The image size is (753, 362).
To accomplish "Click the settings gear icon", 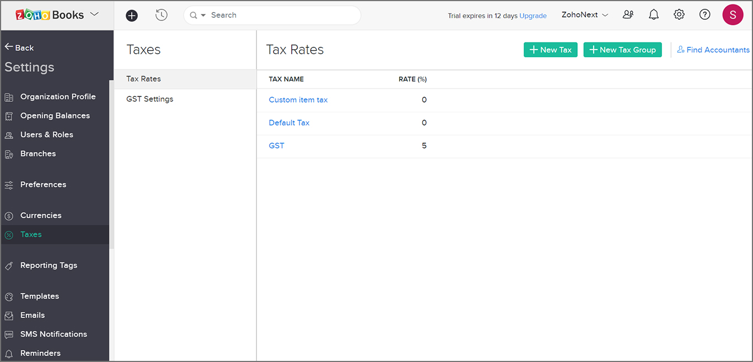I will [x=679, y=15].
